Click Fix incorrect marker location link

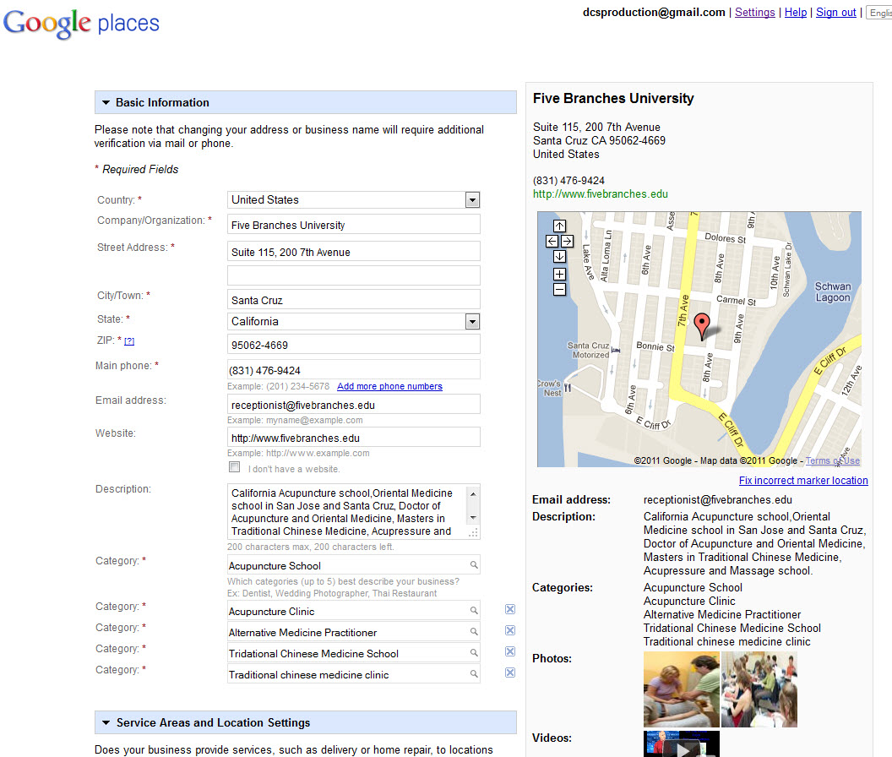click(x=803, y=481)
